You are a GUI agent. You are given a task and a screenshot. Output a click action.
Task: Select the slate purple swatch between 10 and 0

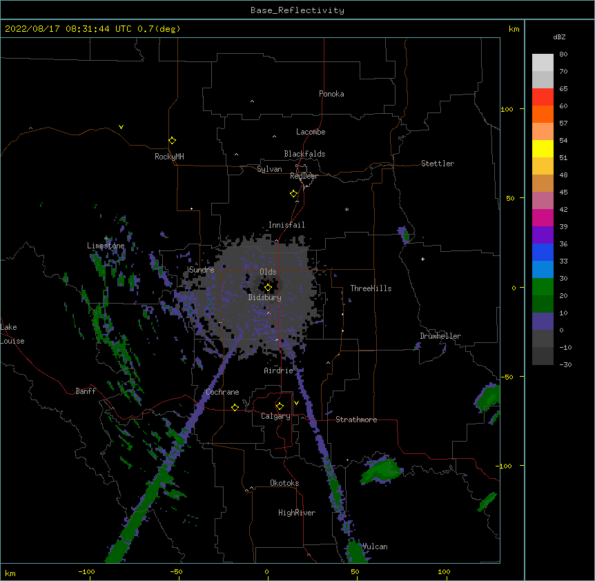click(x=543, y=322)
